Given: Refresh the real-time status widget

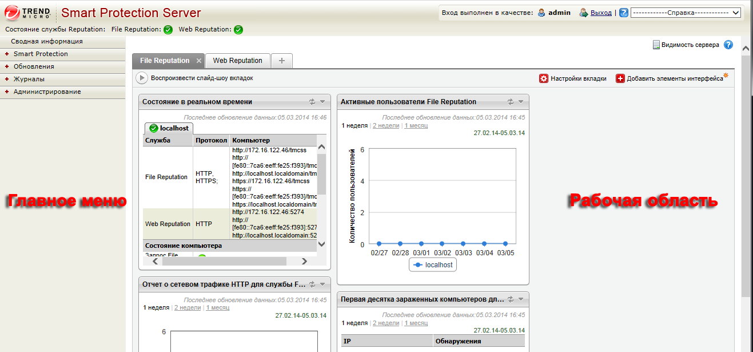Looking at the screenshot, I should 312,102.
